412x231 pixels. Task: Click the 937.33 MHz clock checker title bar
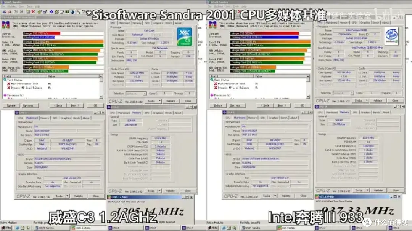(358, 196)
